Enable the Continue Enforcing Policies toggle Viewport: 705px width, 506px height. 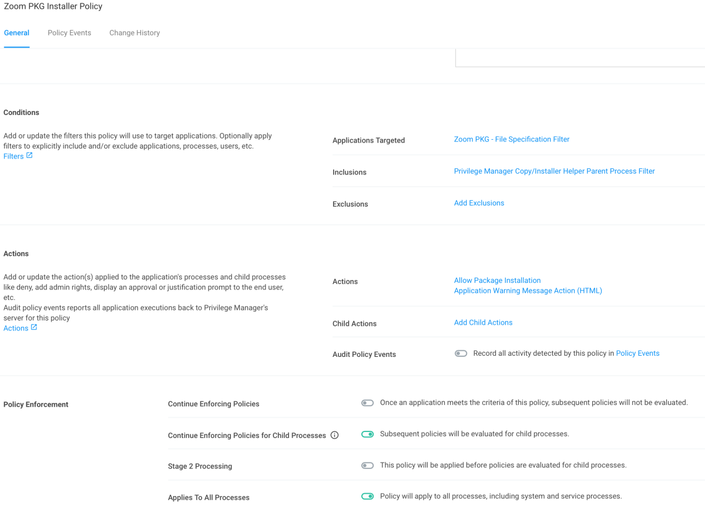pos(367,403)
